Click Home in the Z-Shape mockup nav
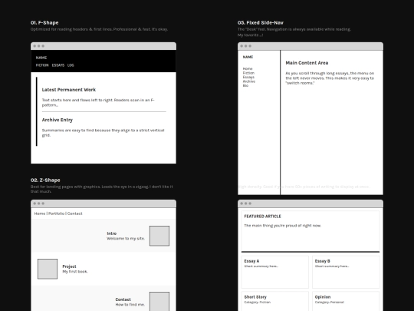The width and height of the screenshot is (414, 311). click(40, 213)
